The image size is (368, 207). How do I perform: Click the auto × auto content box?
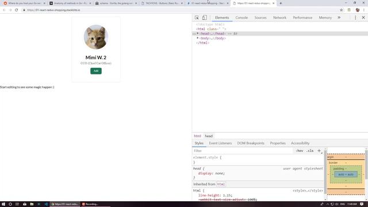click(x=346, y=174)
